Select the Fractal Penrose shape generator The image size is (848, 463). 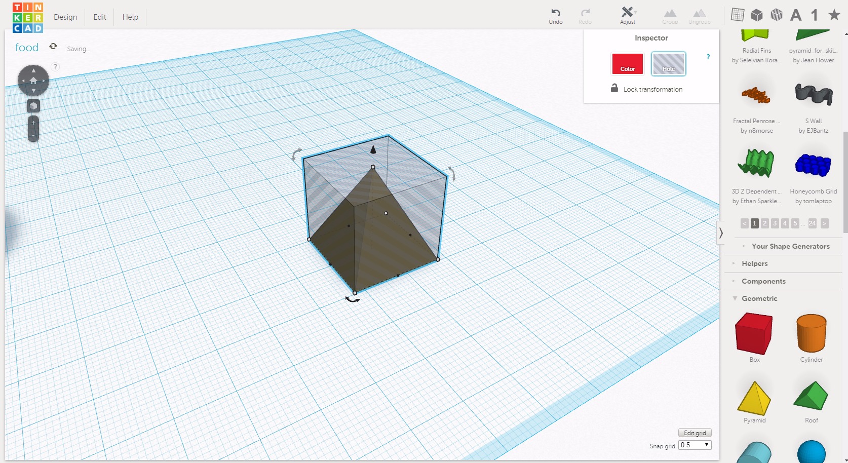pos(756,95)
